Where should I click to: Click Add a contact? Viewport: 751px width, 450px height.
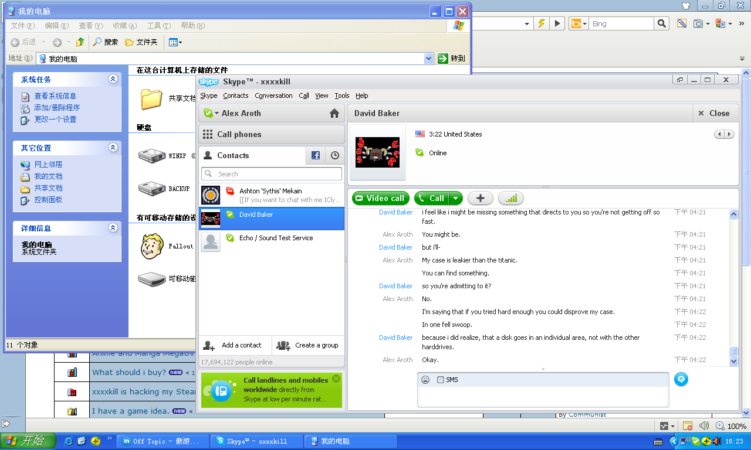pos(235,346)
